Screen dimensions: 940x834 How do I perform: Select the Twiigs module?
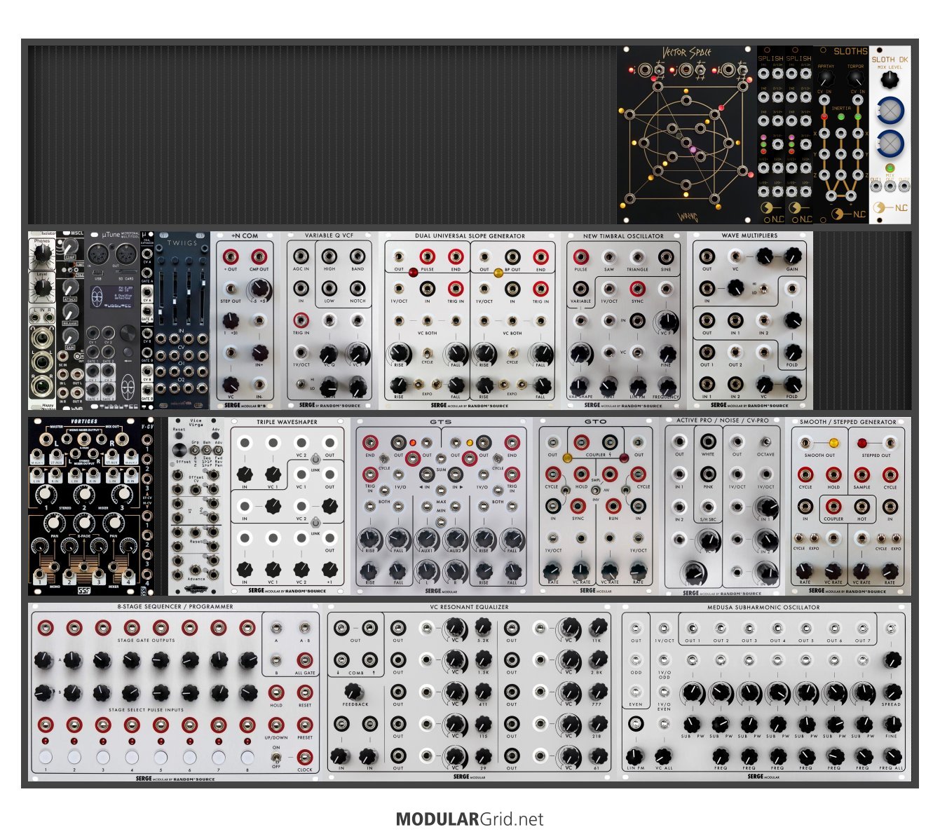coord(182,321)
